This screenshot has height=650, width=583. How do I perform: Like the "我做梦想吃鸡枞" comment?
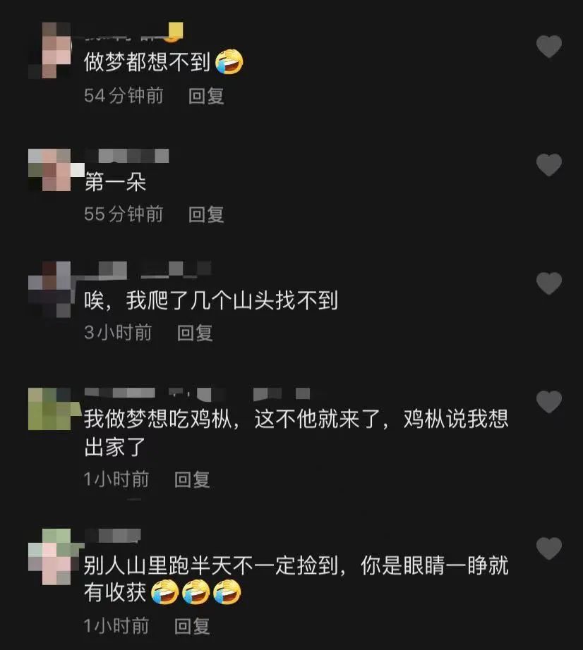549,402
